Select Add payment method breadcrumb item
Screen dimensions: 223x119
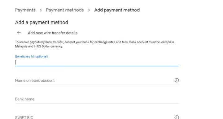(x=117, y=10)
